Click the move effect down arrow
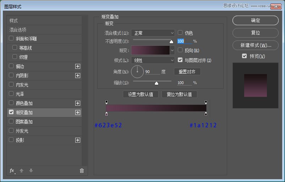The width and height of the screenshot is (285, 182). tap(31, 171)
